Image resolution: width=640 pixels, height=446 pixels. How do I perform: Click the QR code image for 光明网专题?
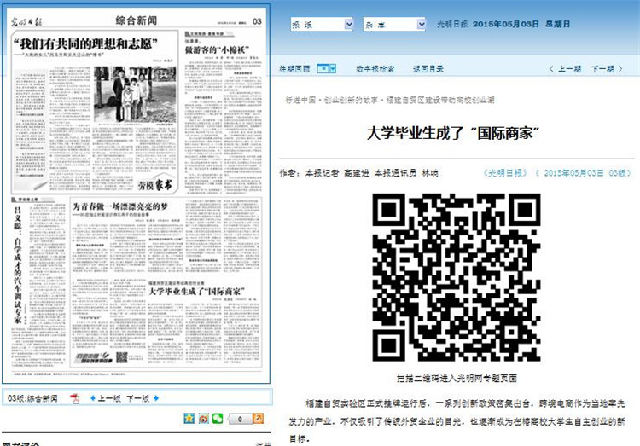coord(457,277)
